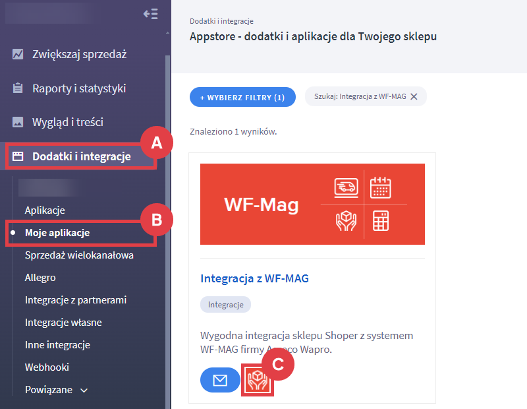Collapse the sidebar with the arrow icon
This screenshot has height=409, width=527.
(x=150, y=14)
